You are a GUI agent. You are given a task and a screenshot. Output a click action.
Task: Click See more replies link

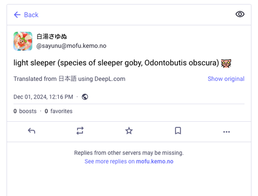pos(129,161)
